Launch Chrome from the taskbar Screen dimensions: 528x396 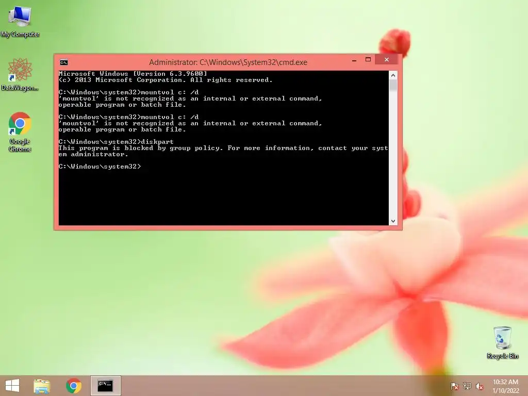[x=73, y=386]
